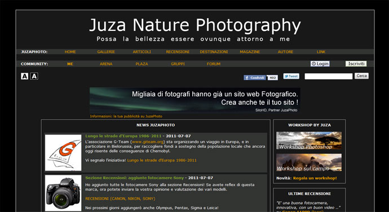
Task: Click the Login button
Action: click(x=320, y=64)
